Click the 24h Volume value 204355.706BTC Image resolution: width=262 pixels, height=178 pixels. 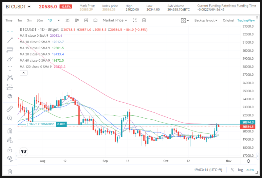click(x=178, y=10)
